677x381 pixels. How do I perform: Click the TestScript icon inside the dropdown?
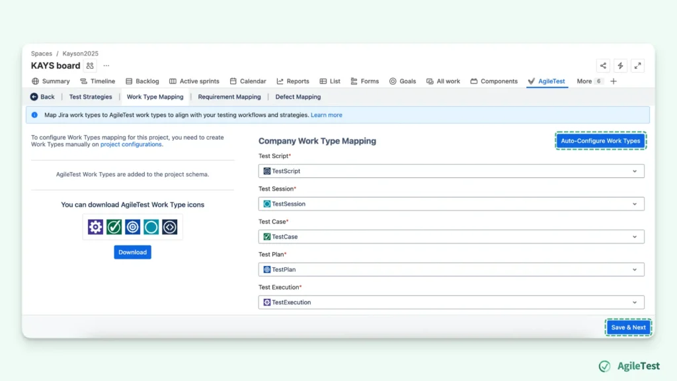click(267, 171)
